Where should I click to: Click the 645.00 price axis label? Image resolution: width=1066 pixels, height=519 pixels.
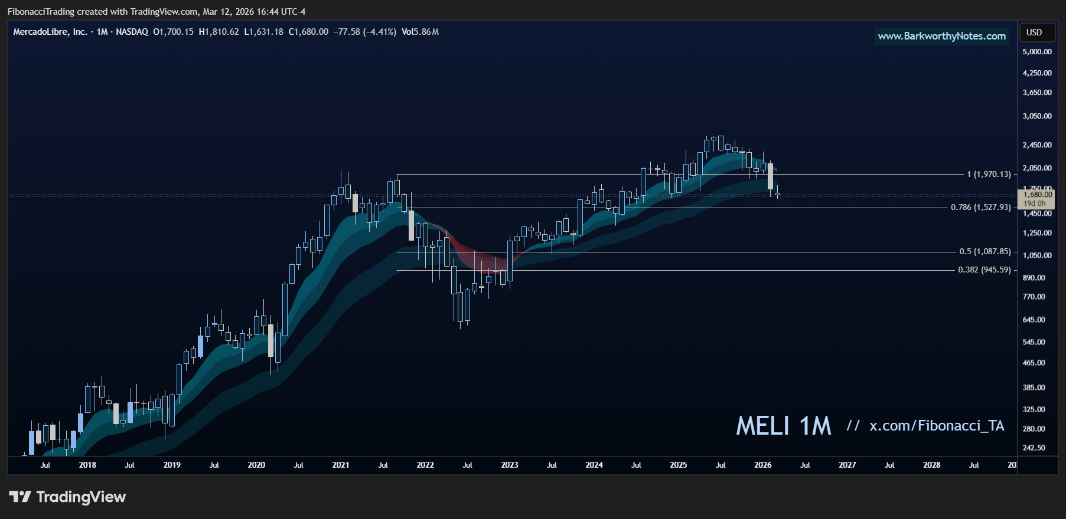[1034, 320]
